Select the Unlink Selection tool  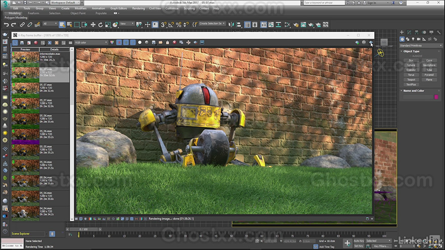click(x=29, y=25)
